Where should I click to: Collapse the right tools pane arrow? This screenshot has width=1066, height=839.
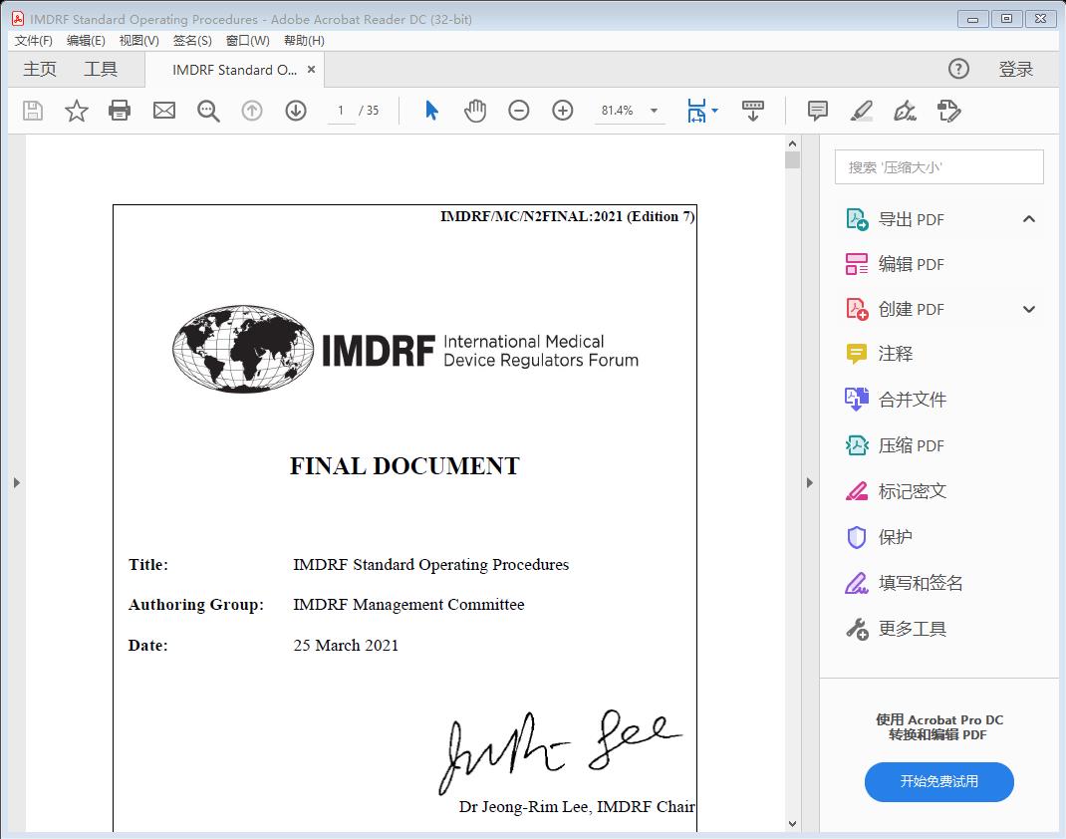(809, 481)
